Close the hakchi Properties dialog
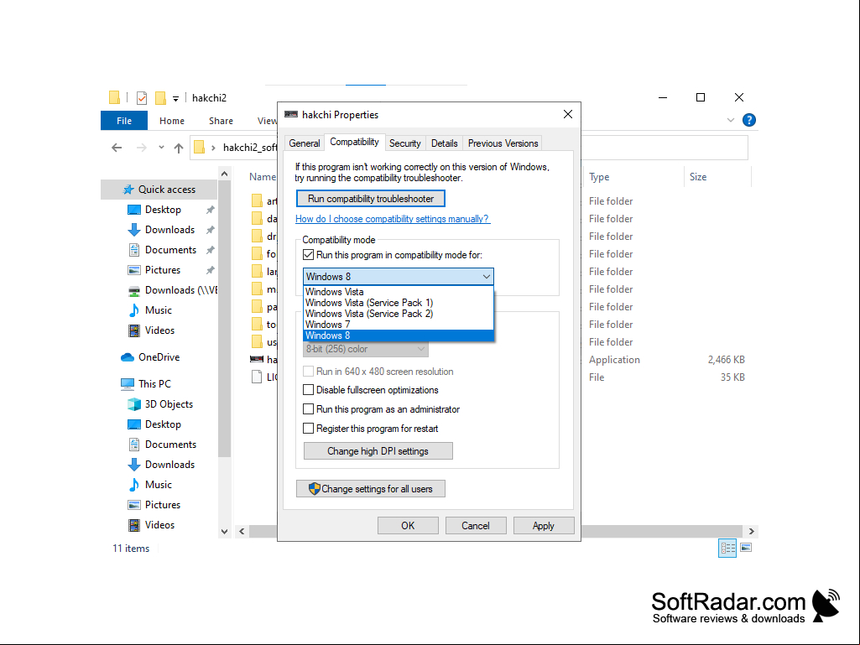The width and height of the screenshot is (860, 645). click(568, 114)
